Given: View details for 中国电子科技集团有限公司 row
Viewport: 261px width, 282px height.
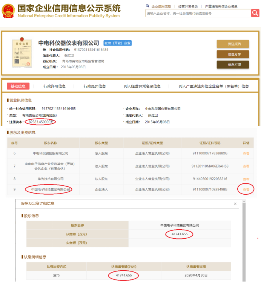Looking at the screenshot, I should click(x=246, y=190).
